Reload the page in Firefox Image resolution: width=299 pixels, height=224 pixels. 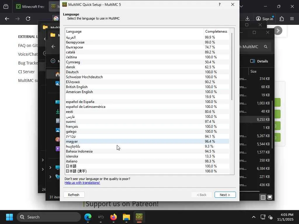(x=28, y=19)
